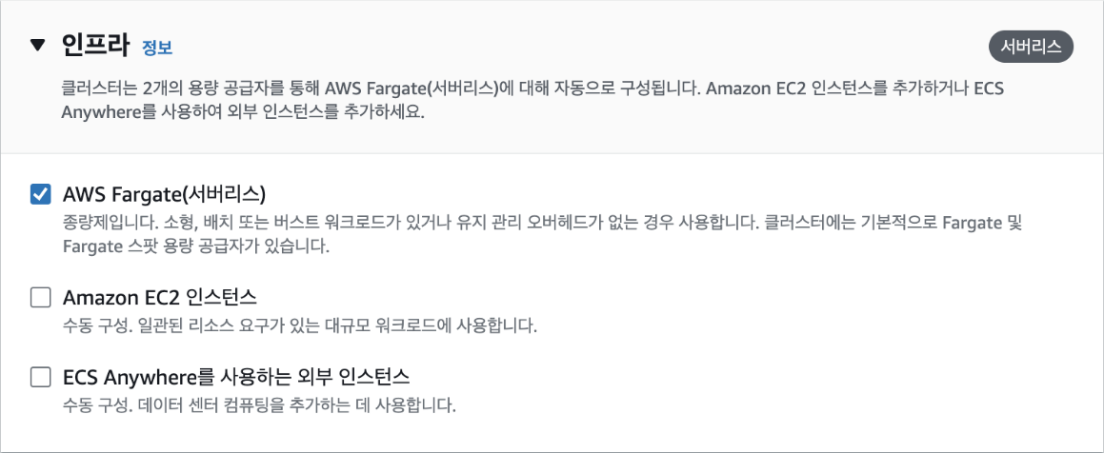This screenshot has width=1104, height=453.
Task: Open the 정보 info link
Action: [157, 48]
